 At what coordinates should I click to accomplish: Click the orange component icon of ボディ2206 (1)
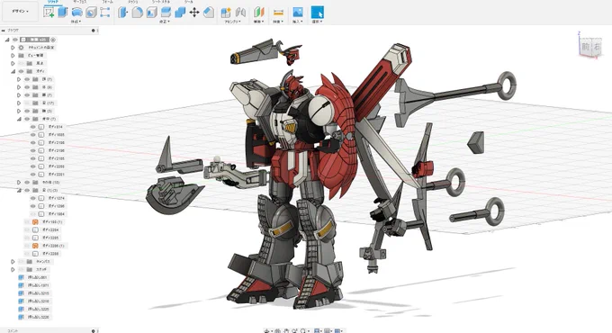pos(35,246)
